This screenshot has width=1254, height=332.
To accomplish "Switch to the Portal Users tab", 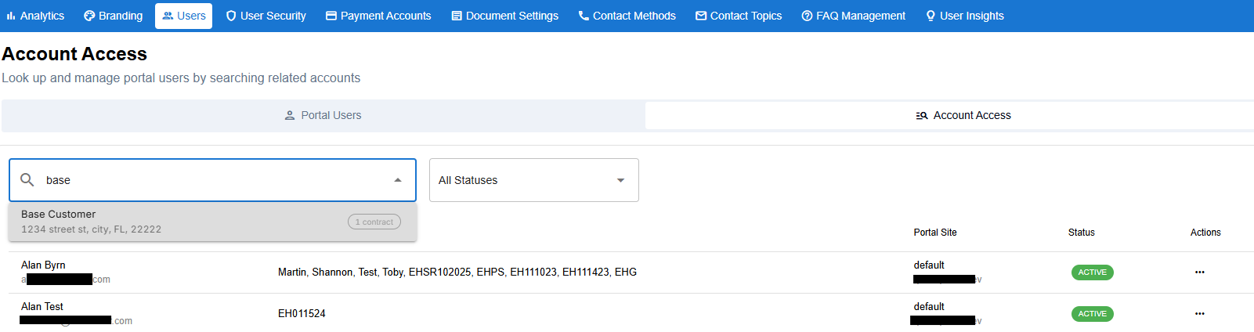I will tap(323, 115).
